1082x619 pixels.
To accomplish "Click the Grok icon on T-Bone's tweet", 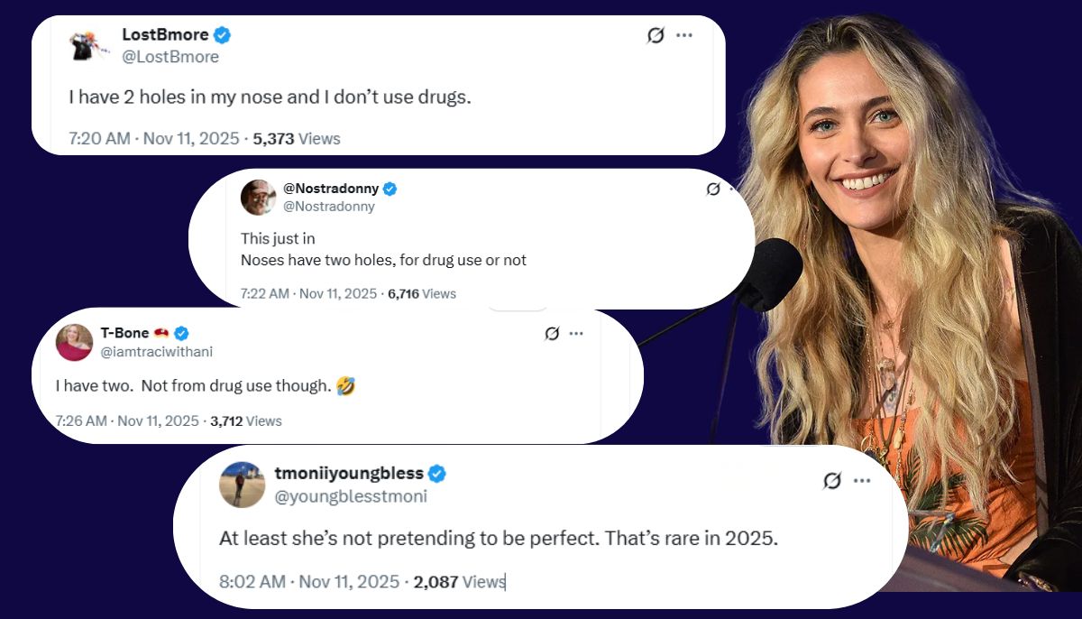I will (552, 333).
